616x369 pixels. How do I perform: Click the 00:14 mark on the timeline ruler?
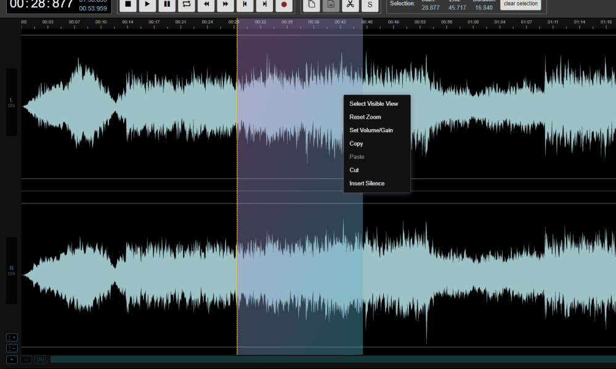point(128,22)
